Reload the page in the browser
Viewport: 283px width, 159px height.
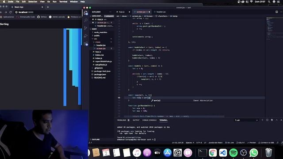click(11, 12)
